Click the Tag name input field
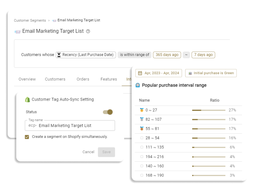This screenshot has width=255, height=191. 76,126
